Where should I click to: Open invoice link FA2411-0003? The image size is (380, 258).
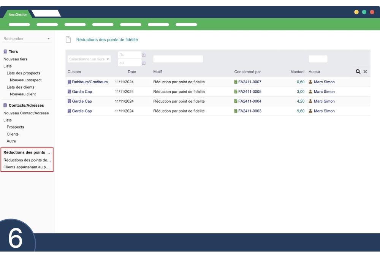250,111
